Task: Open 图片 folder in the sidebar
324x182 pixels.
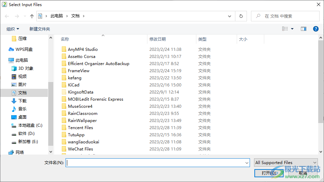Action: point(19,84)
